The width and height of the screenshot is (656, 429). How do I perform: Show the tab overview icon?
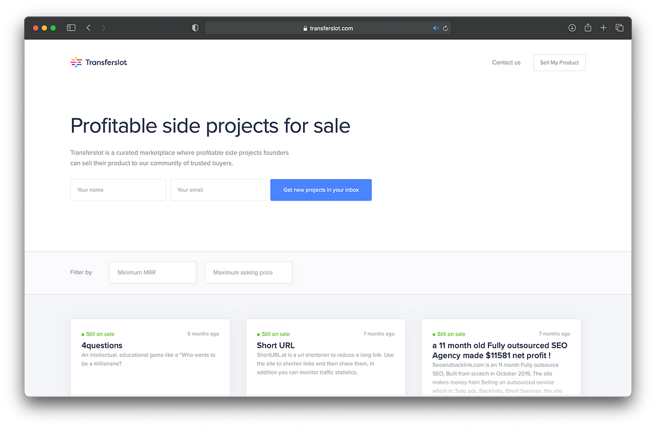[619, 27]
